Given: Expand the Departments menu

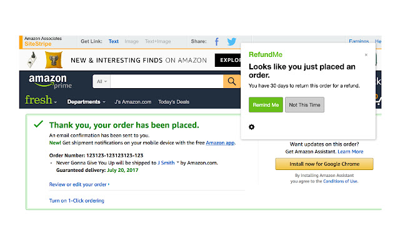Looking at the screenshot, I should coord(86,102).
